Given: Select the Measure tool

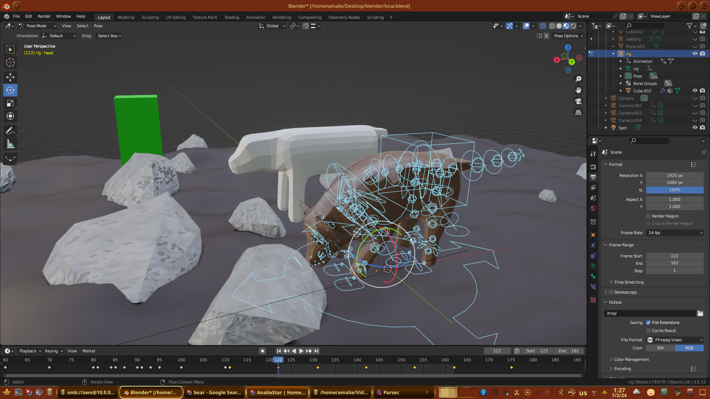Looking at the screenshot, I should [x=10, y=144].
